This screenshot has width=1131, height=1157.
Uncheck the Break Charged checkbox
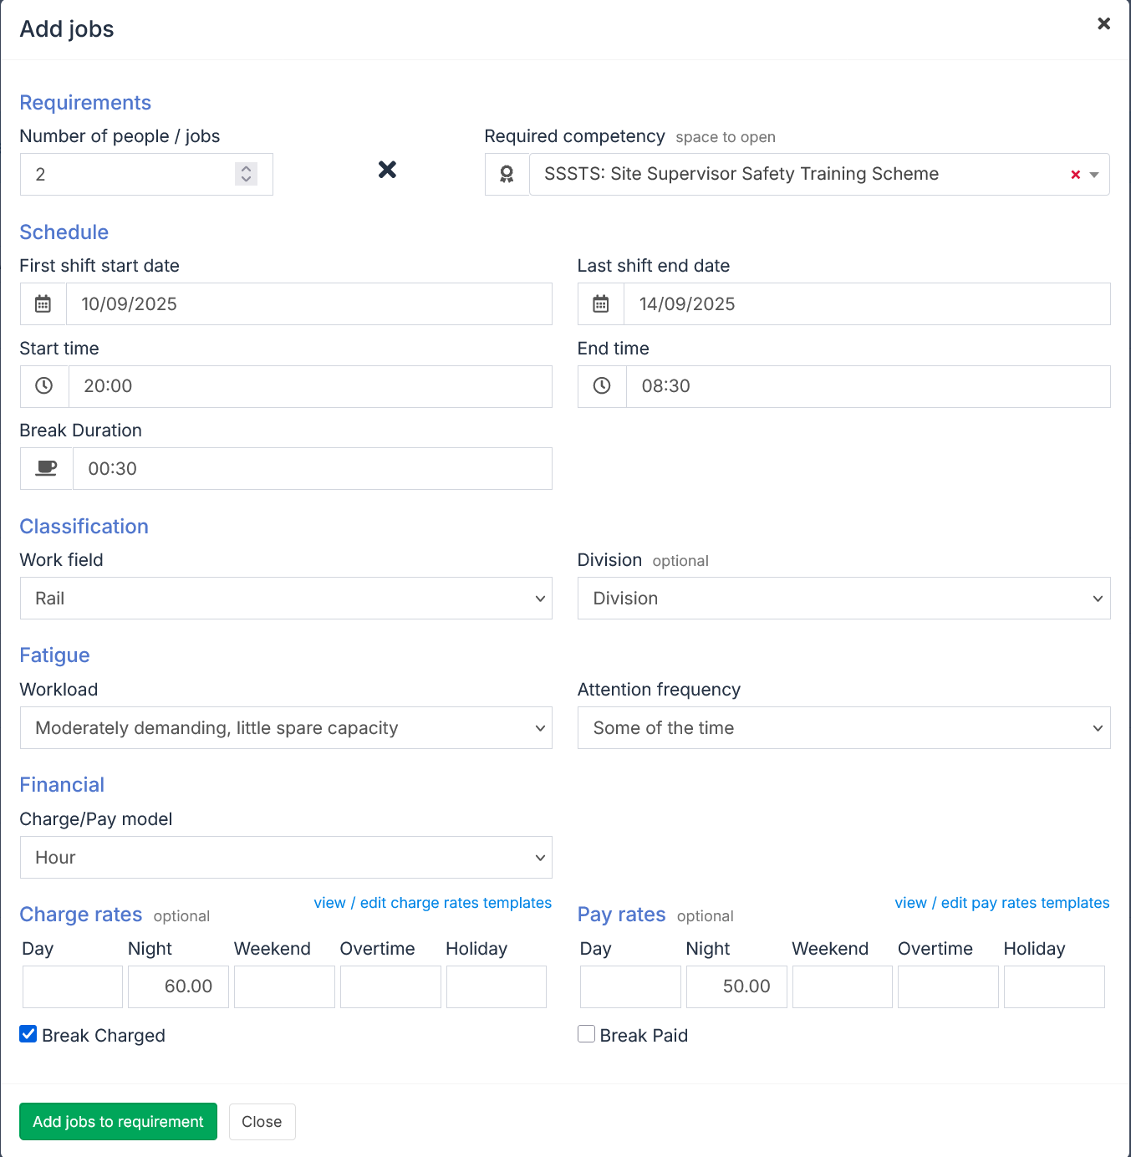pyautogui.click(x=28, y=1035)
